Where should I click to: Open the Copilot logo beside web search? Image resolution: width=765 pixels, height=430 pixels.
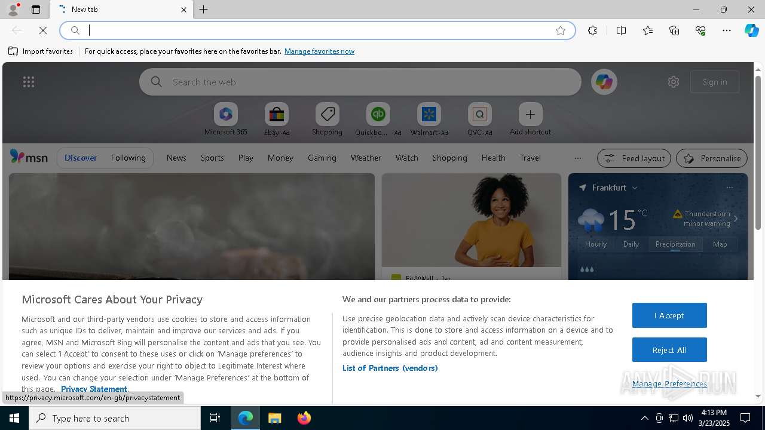point(604,82)
